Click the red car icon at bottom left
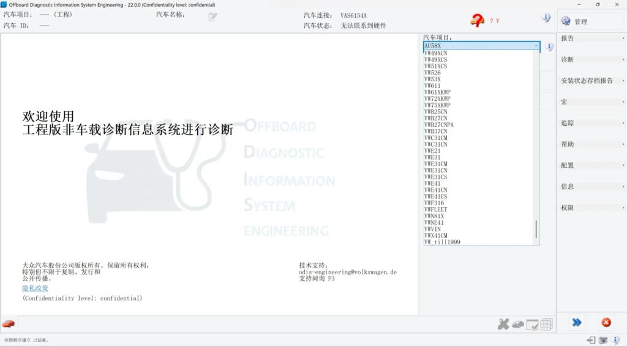The image size is (627, 347). click(x=9, y=324)
